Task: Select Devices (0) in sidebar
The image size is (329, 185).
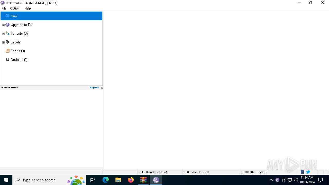Action: (19, 60)
